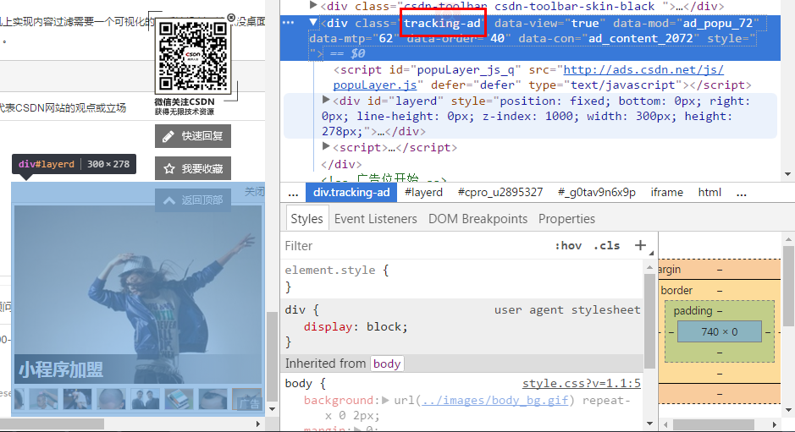Select html breadcrumb item
This screenshot has width=795, height=432.
(709, 193)
